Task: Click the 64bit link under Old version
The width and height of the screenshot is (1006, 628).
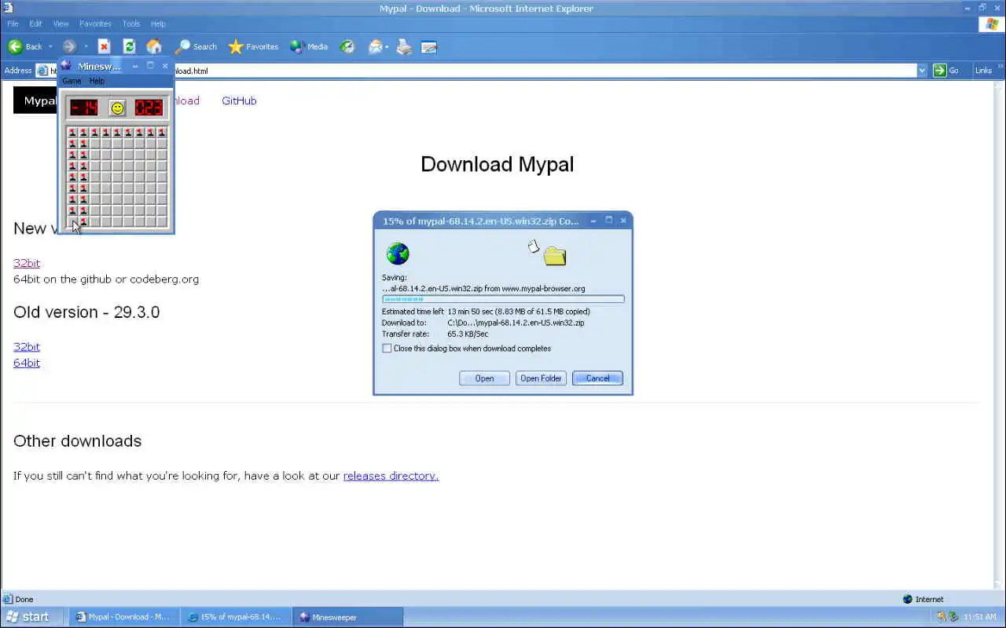Action: tap(27, 363)
